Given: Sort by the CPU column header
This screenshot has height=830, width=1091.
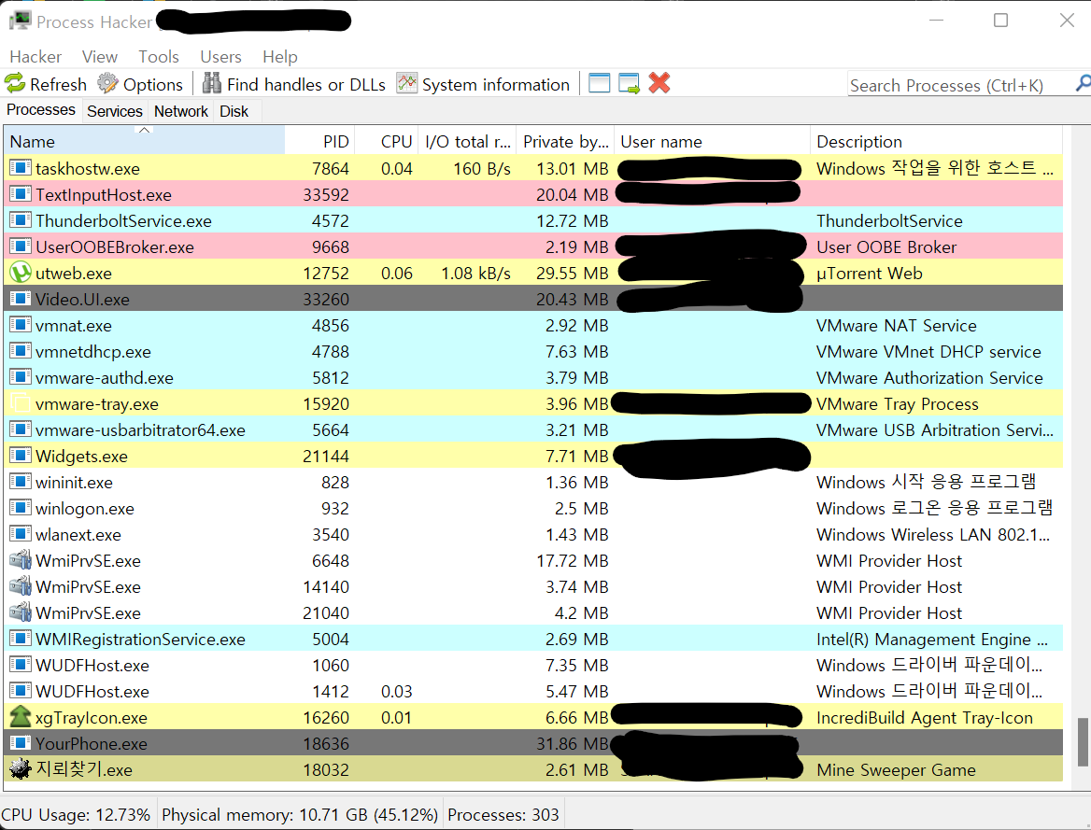Looking at the screenshot, I should 386,141.
